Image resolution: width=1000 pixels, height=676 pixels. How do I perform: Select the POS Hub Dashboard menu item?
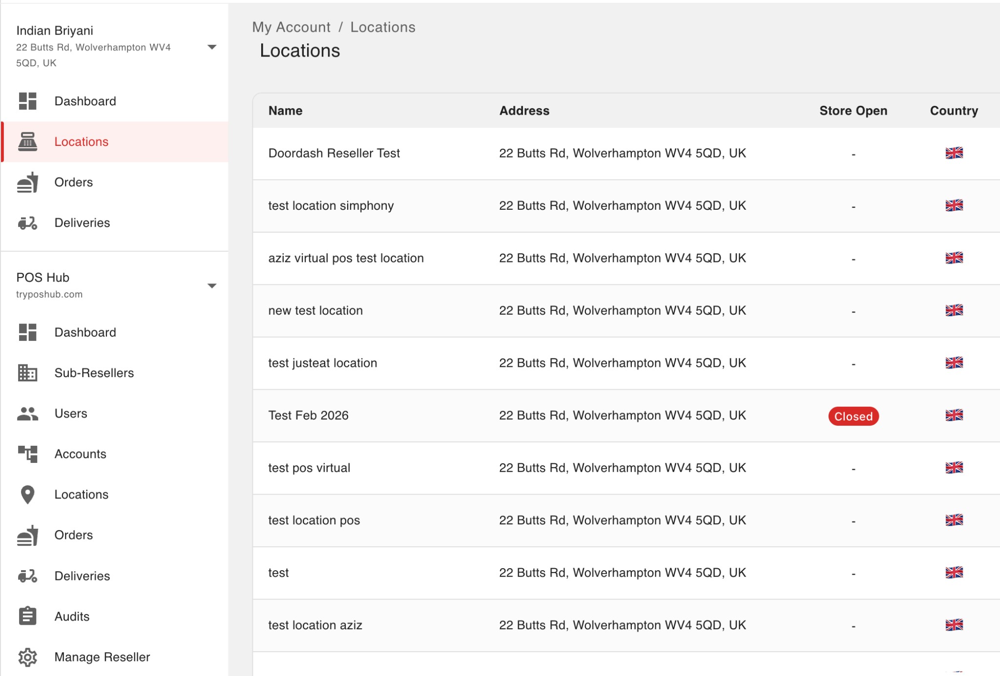pyautogui.click(x=85, y=332)
